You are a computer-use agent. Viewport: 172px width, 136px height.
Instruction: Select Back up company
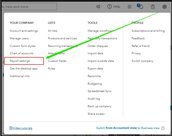coord(100,106)
